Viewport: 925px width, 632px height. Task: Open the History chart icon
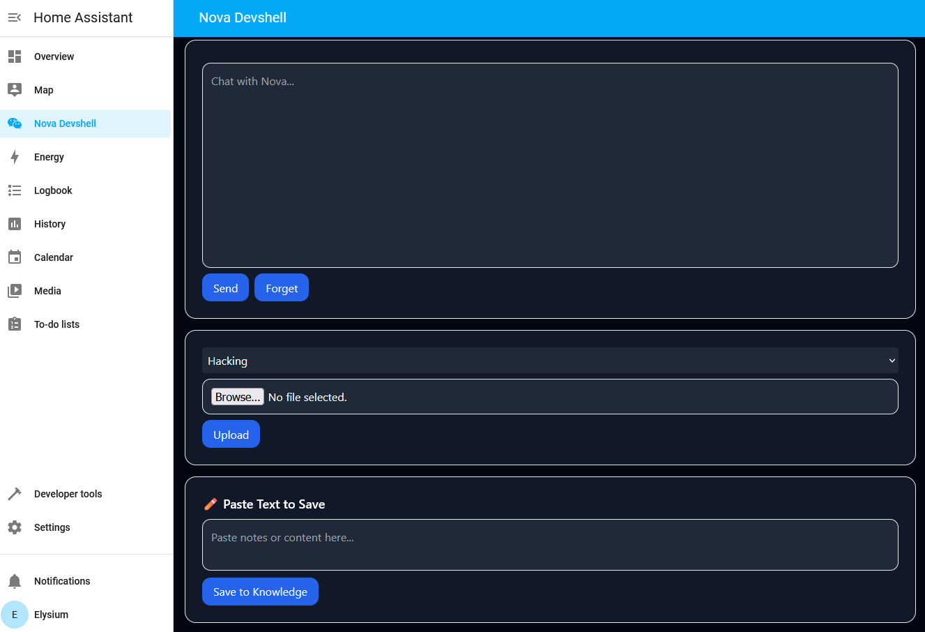click(x=14, y=223)
